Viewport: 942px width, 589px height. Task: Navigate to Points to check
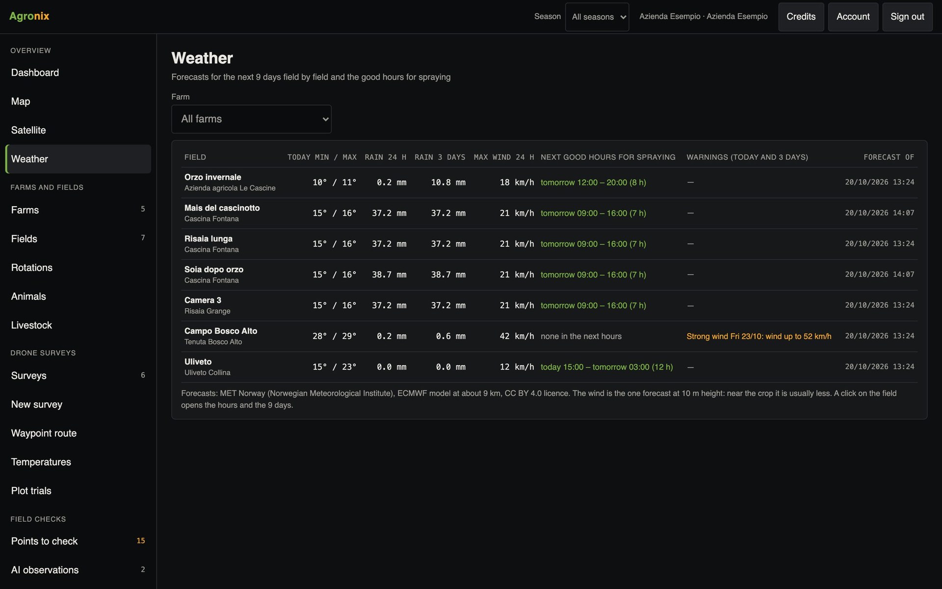point(78,541)
